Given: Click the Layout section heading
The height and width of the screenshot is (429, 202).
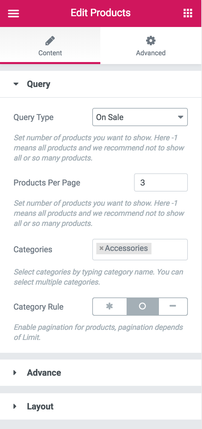Looking at the screenshot, I should 40,406.
